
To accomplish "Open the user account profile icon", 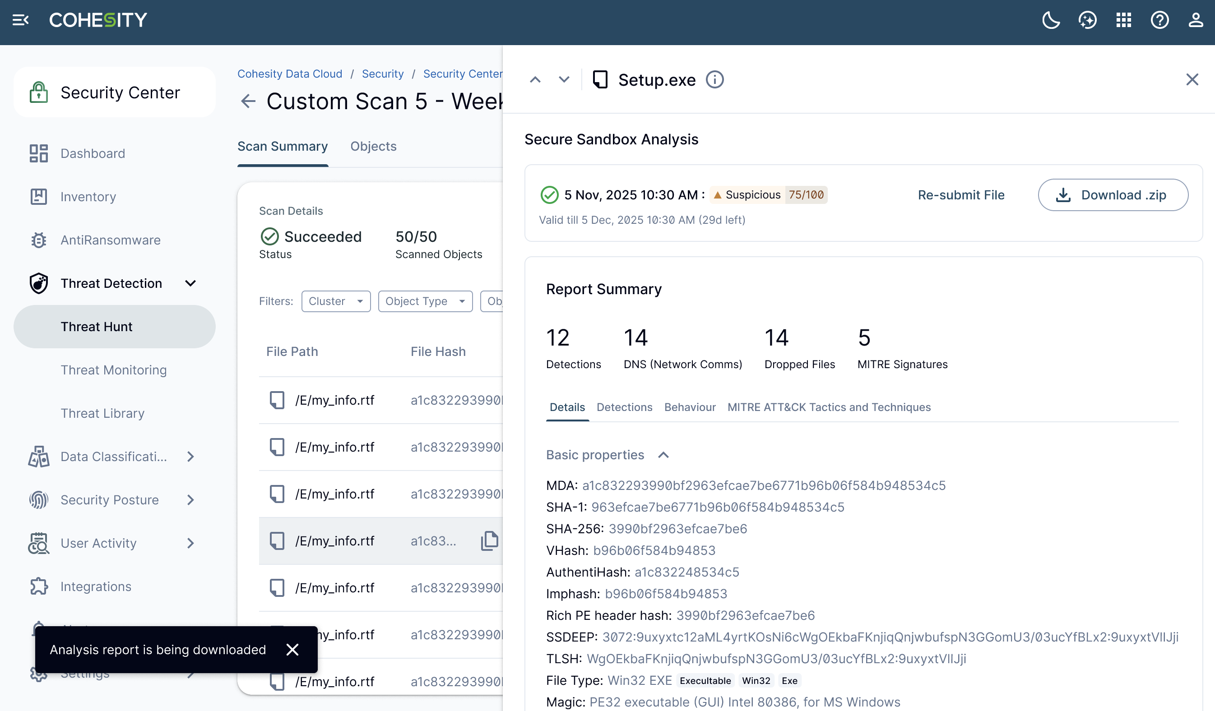I will 1195,20.
